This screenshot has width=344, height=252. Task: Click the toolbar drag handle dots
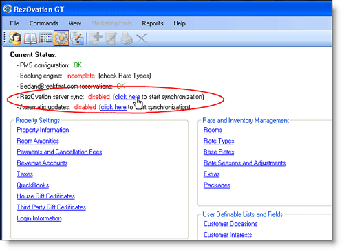[5, 38]
